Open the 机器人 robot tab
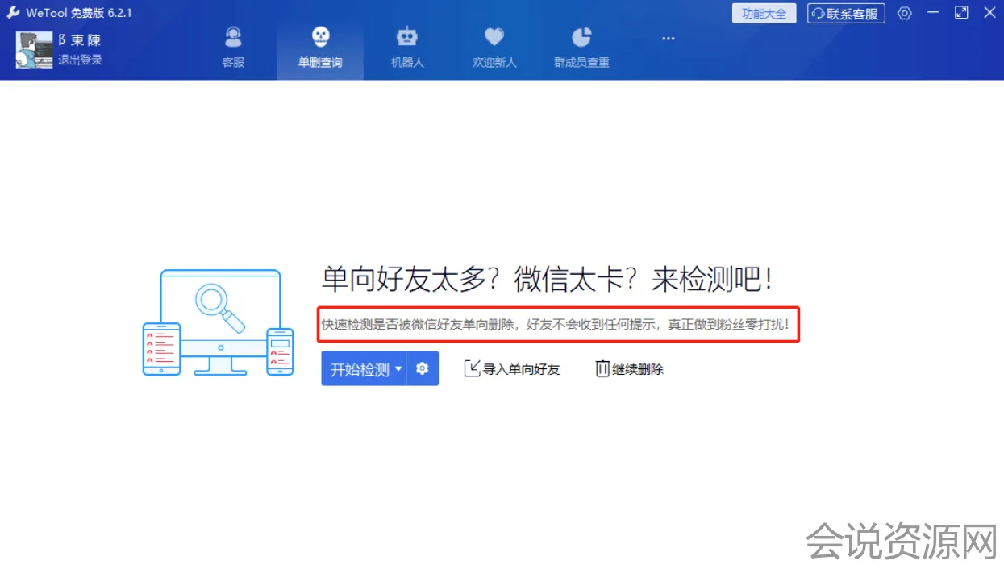 (407, 47)
